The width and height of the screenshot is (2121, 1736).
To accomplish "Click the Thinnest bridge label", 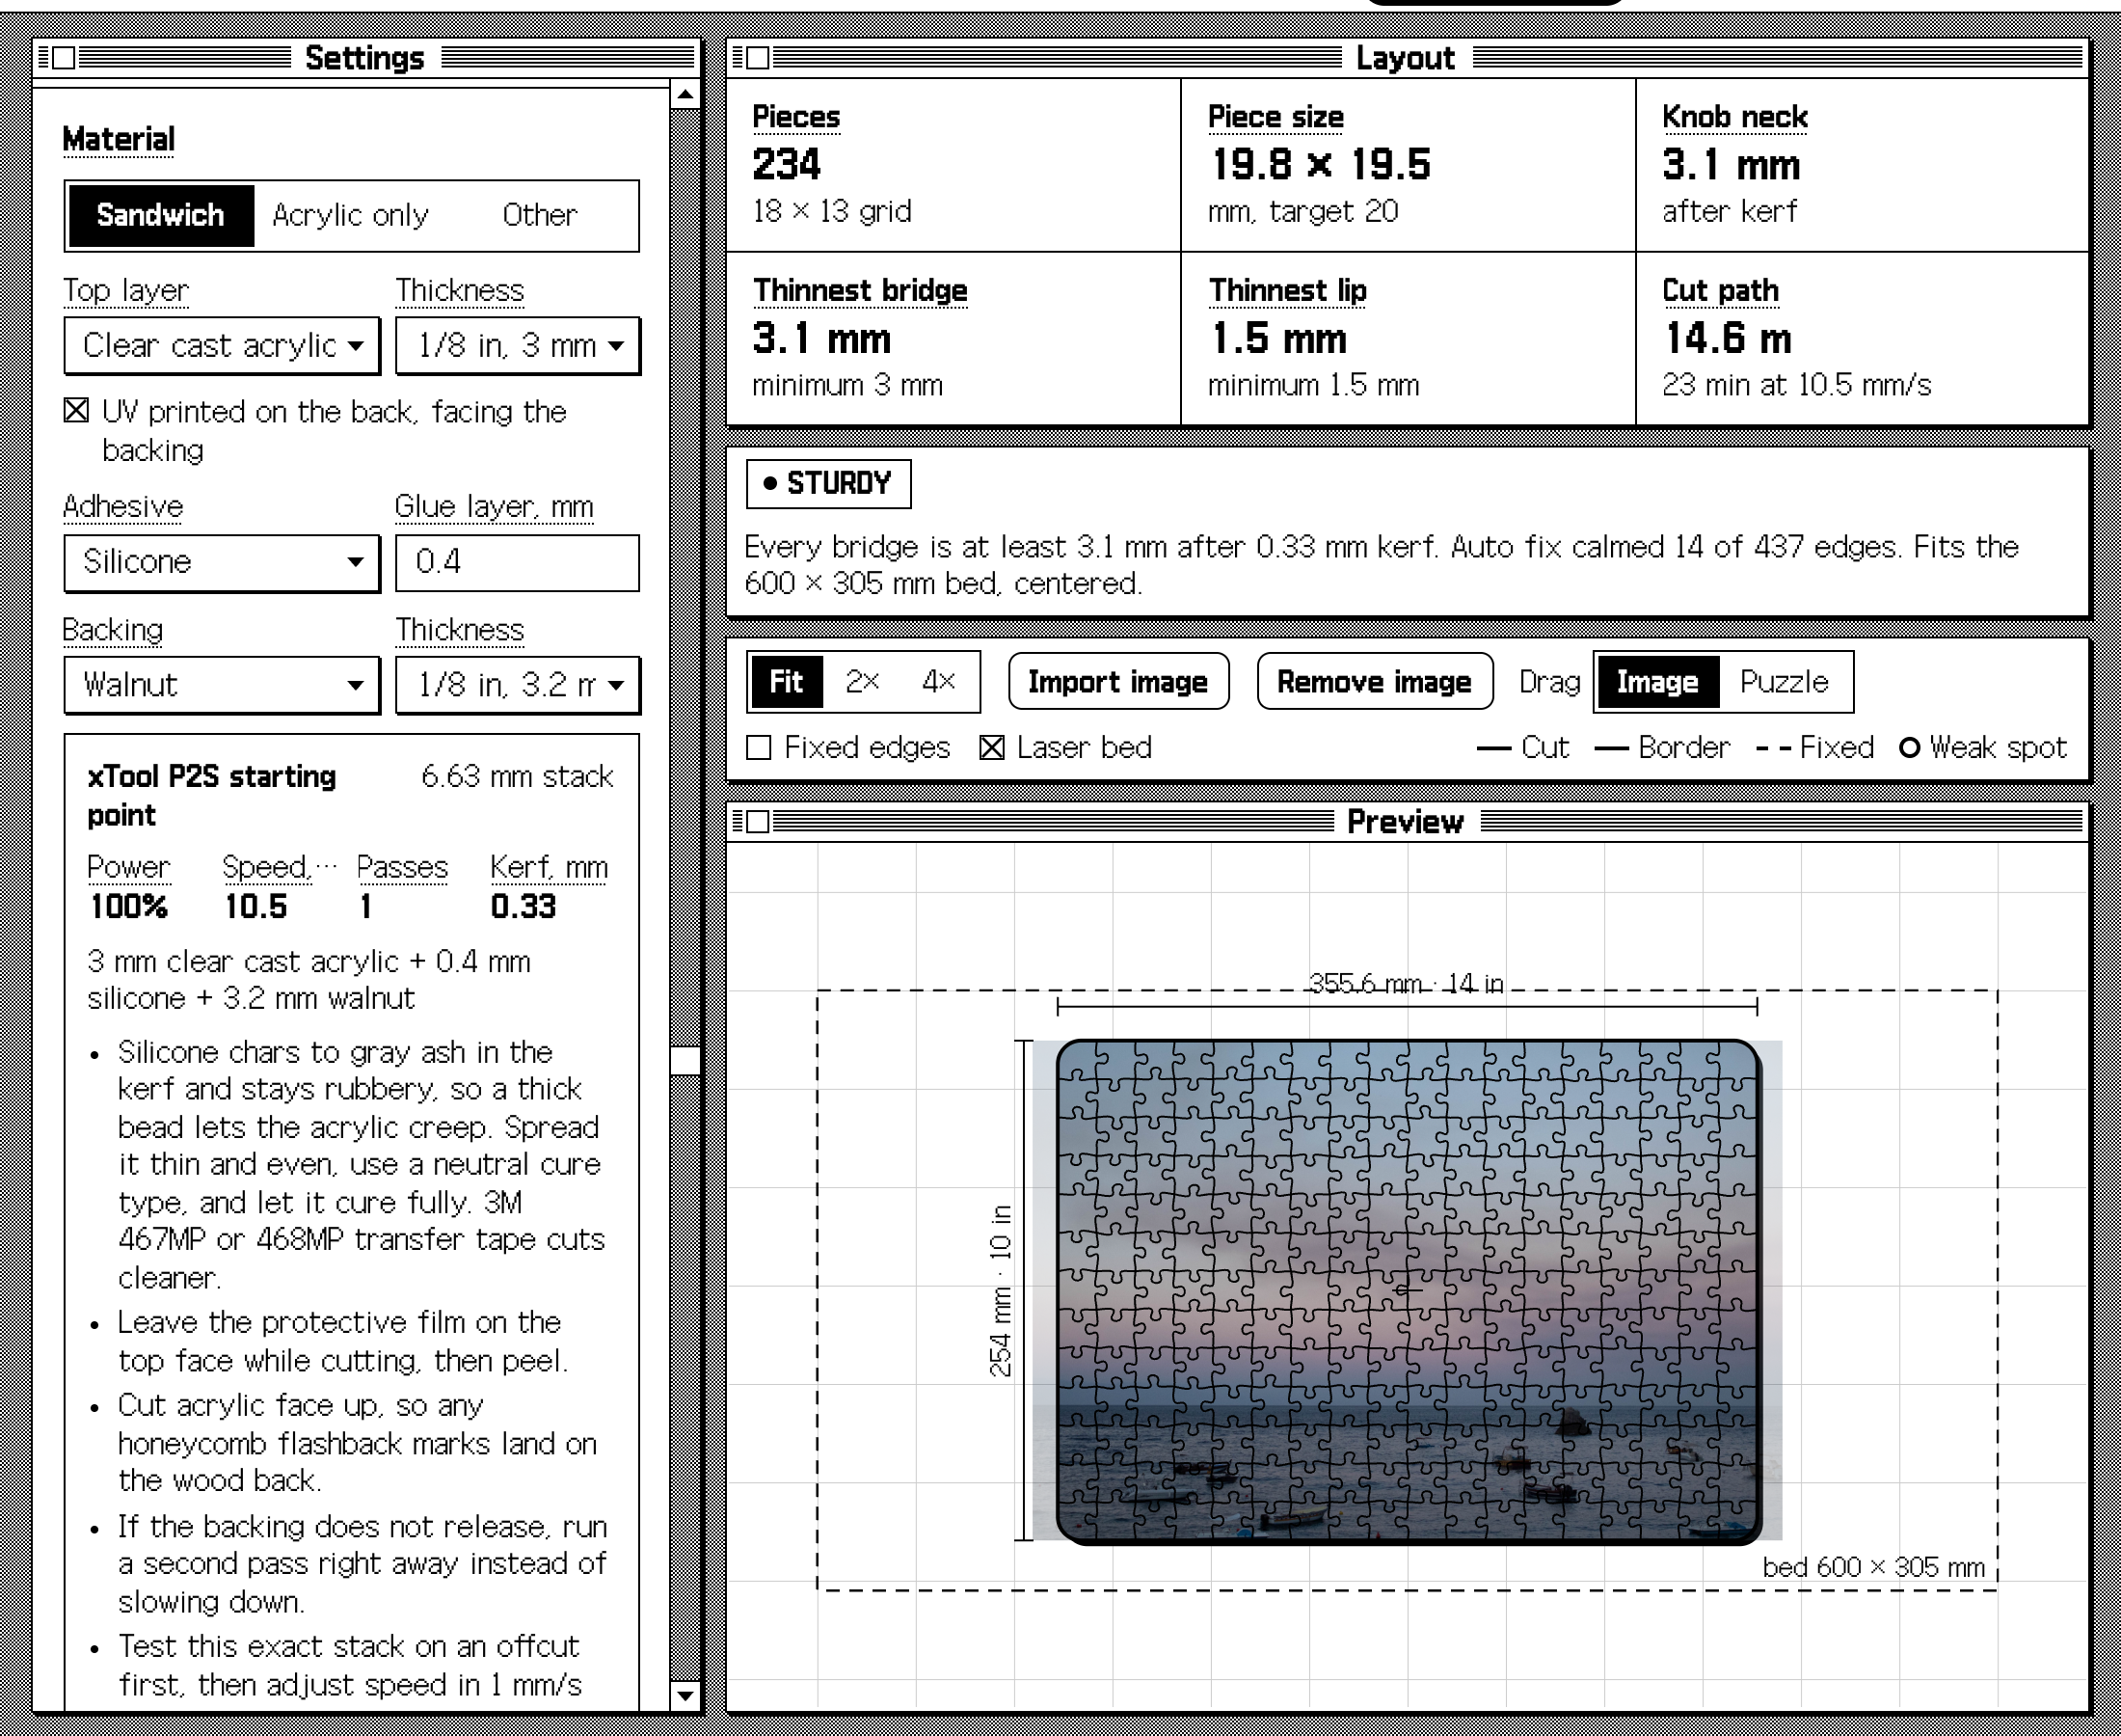I will 860,291.
